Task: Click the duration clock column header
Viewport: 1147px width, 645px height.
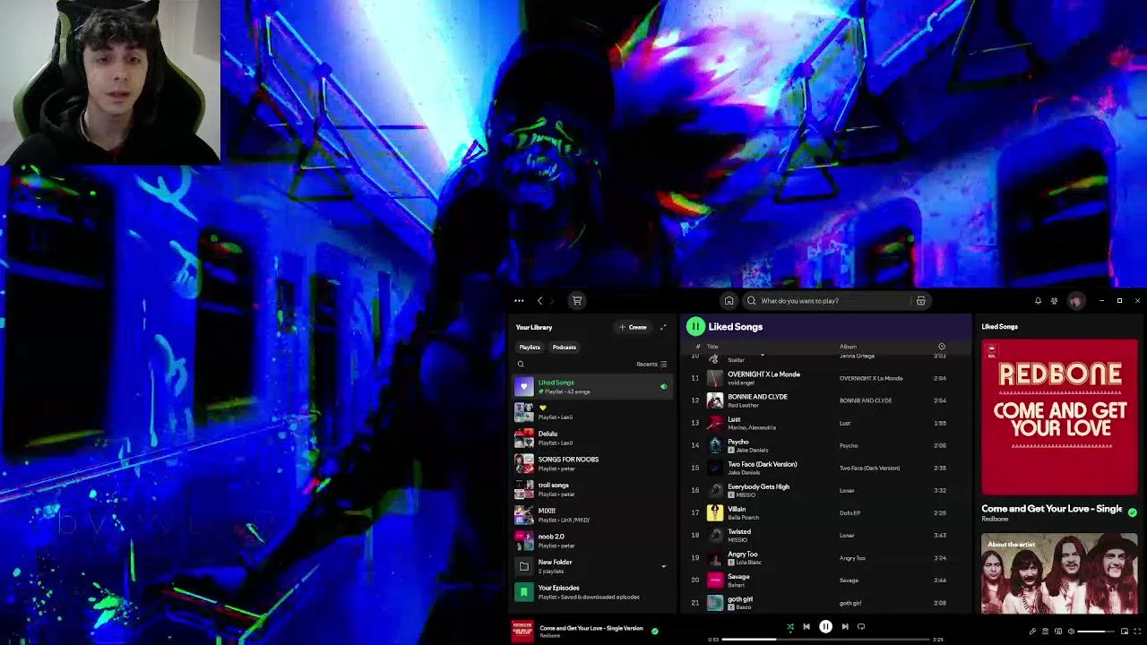Action: pyautogui.click(x=941, y=347)
